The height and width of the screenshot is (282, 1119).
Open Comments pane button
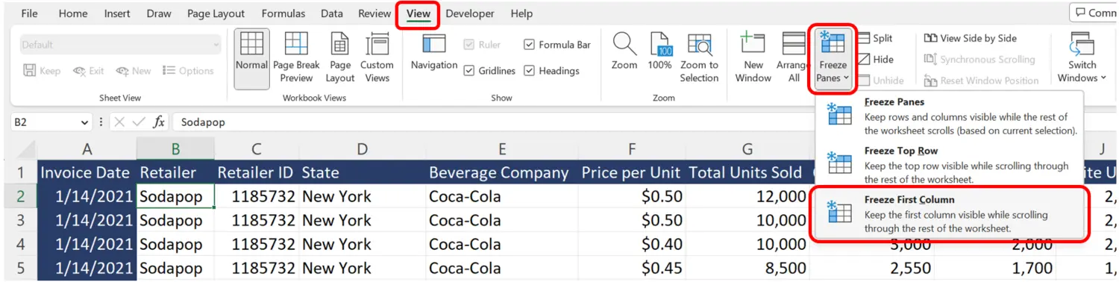pos(1094,13)
